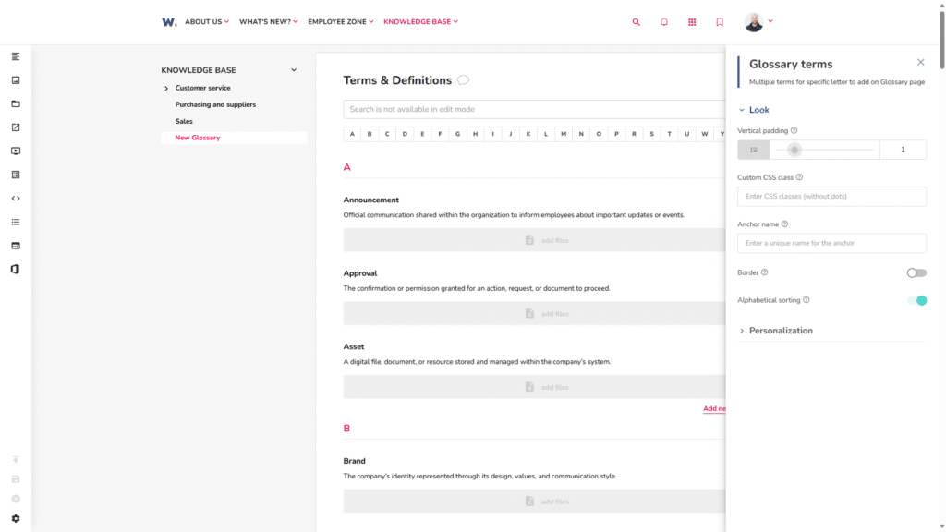
Task: Open the Sales page link in sidebar
Action: point(184,121)
